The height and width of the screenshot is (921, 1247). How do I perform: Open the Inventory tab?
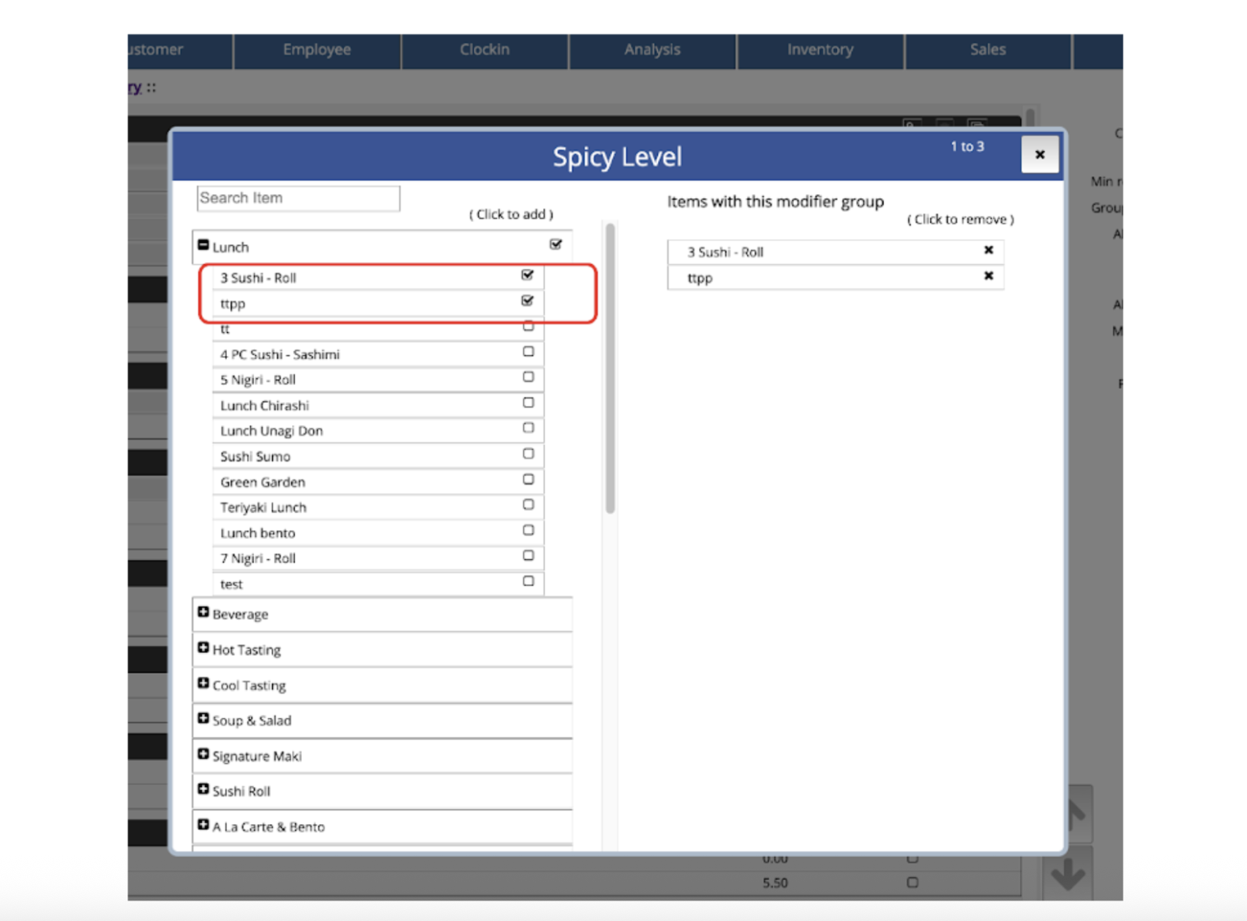pos(820,50)
